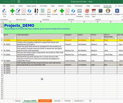Run the Auto Schedule tool

[80, 13]
